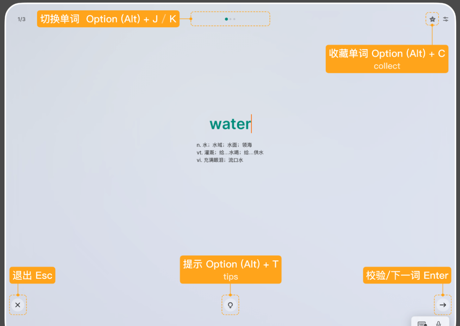
Task: Select the first green pagination dot
Action: pyautogui.click(x=226, y=19)
